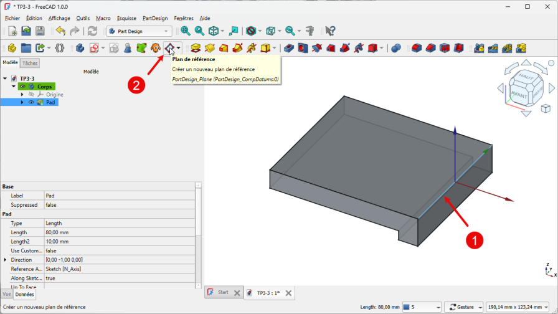558x314 pixels.
Task: Open the PartDesign menu
Action: coord(155,18)
